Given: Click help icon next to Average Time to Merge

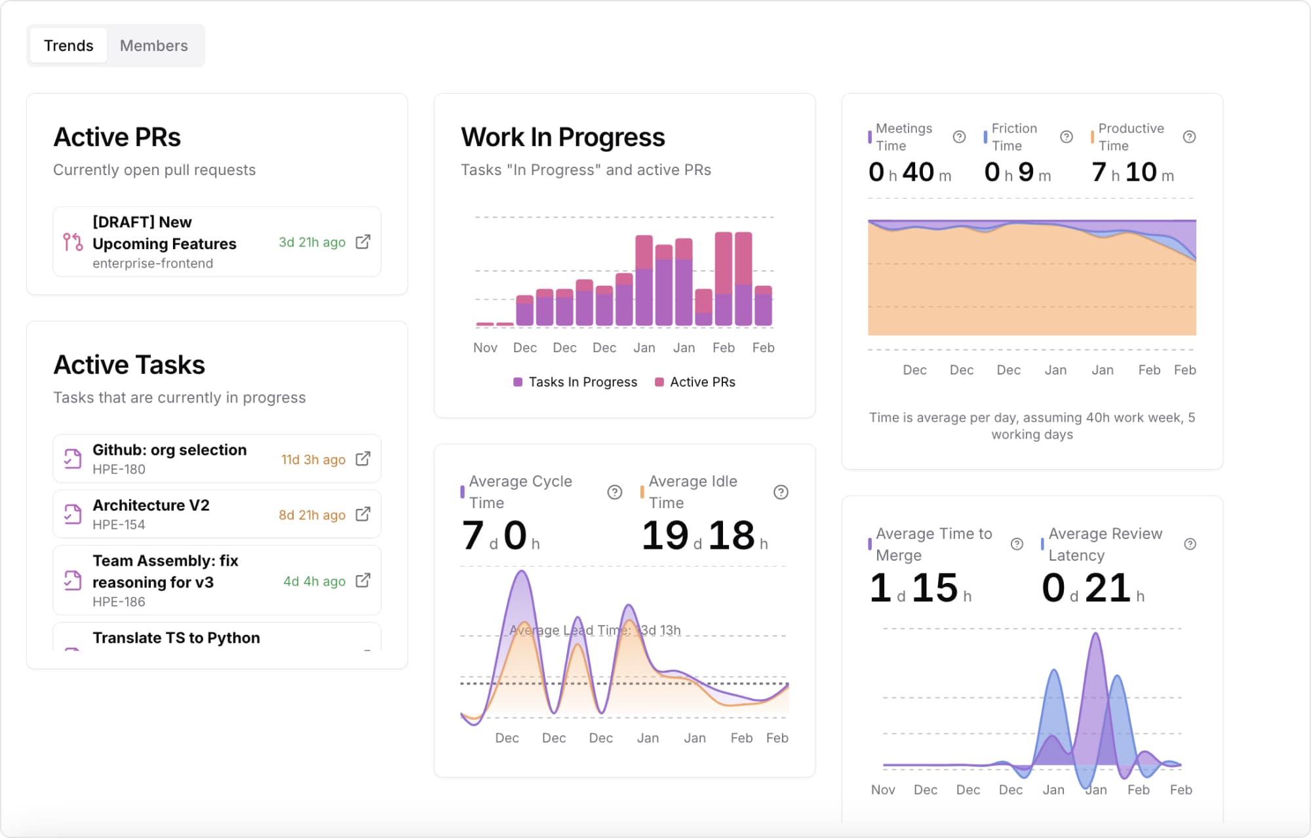Looking at the screenshot, I should point(1017,544).
